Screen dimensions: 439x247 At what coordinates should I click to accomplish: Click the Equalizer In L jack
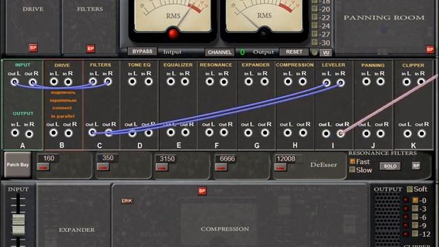pyautogui.click(x=171, y=82)
